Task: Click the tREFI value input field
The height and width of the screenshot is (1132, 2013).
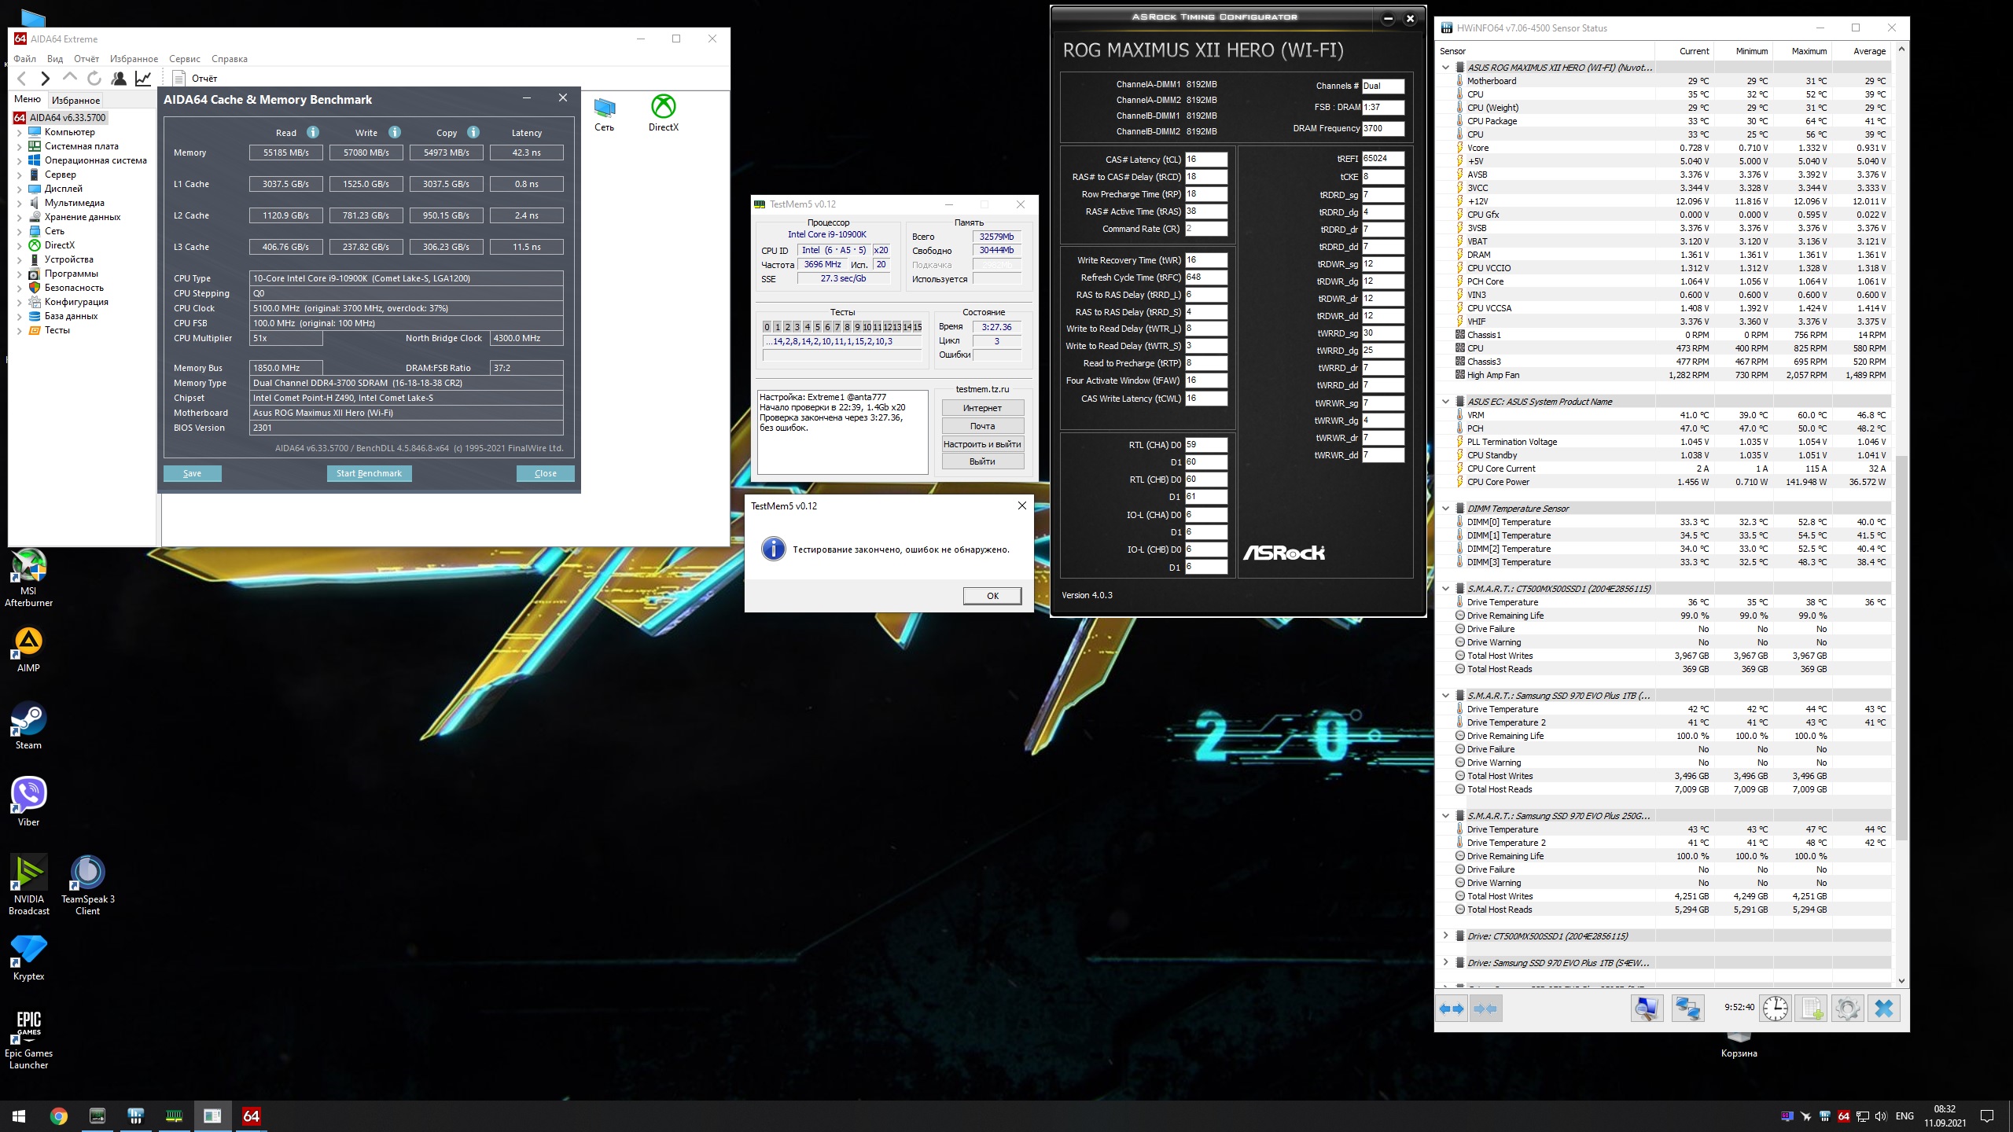Action: [x=1382, y=159]
